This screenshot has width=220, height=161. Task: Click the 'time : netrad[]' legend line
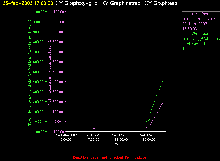pos(201,19)
